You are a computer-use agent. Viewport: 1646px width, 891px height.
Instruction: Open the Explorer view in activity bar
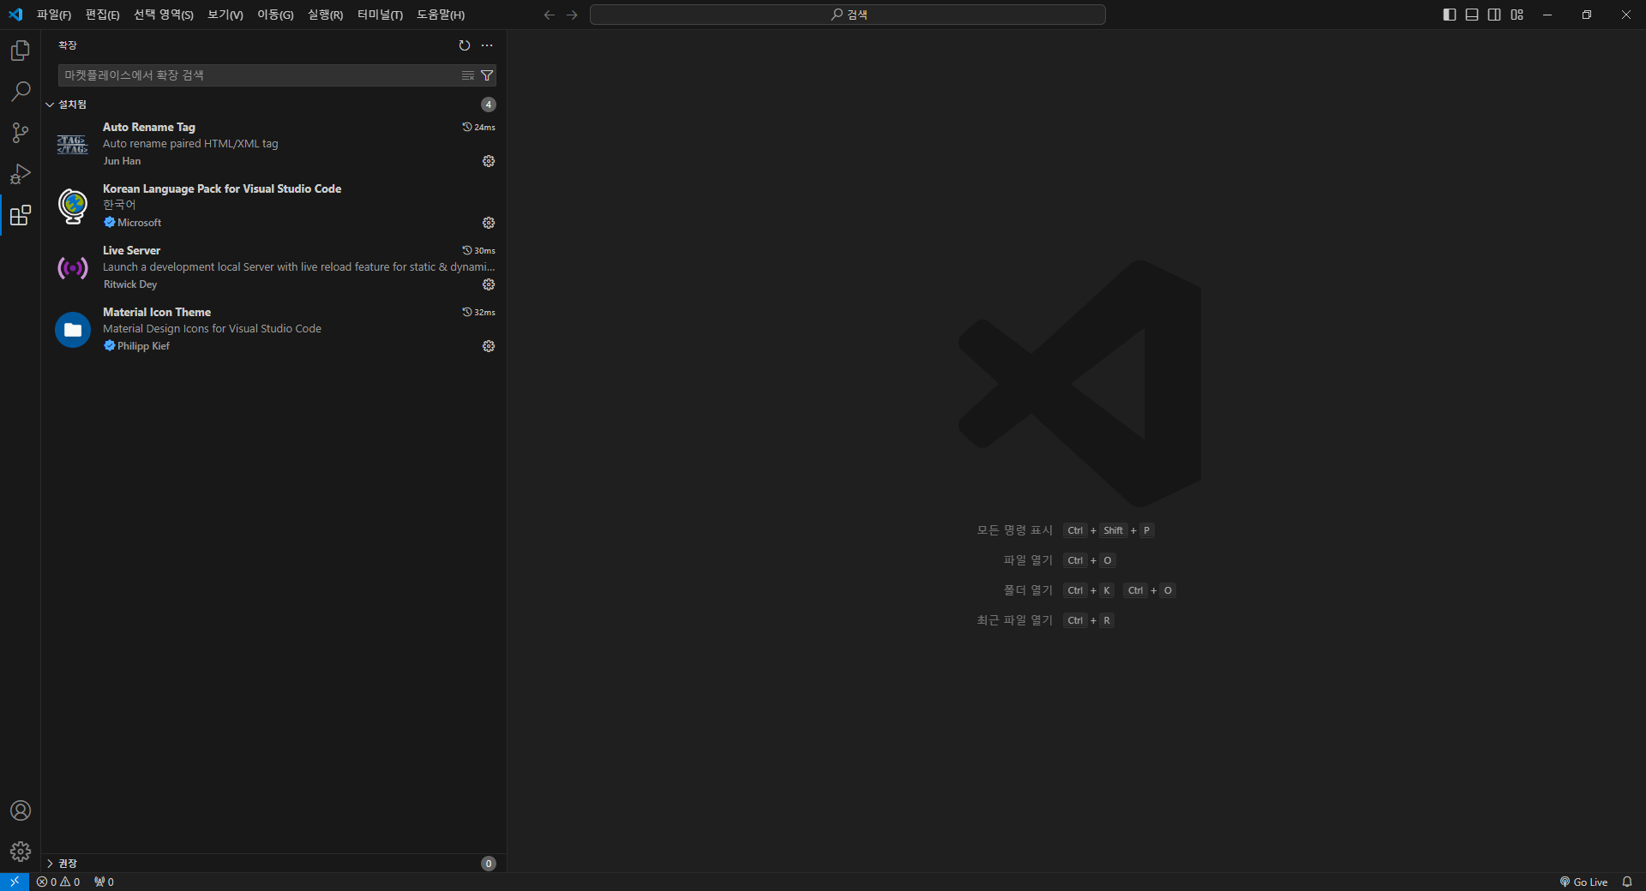click(21, 51)
